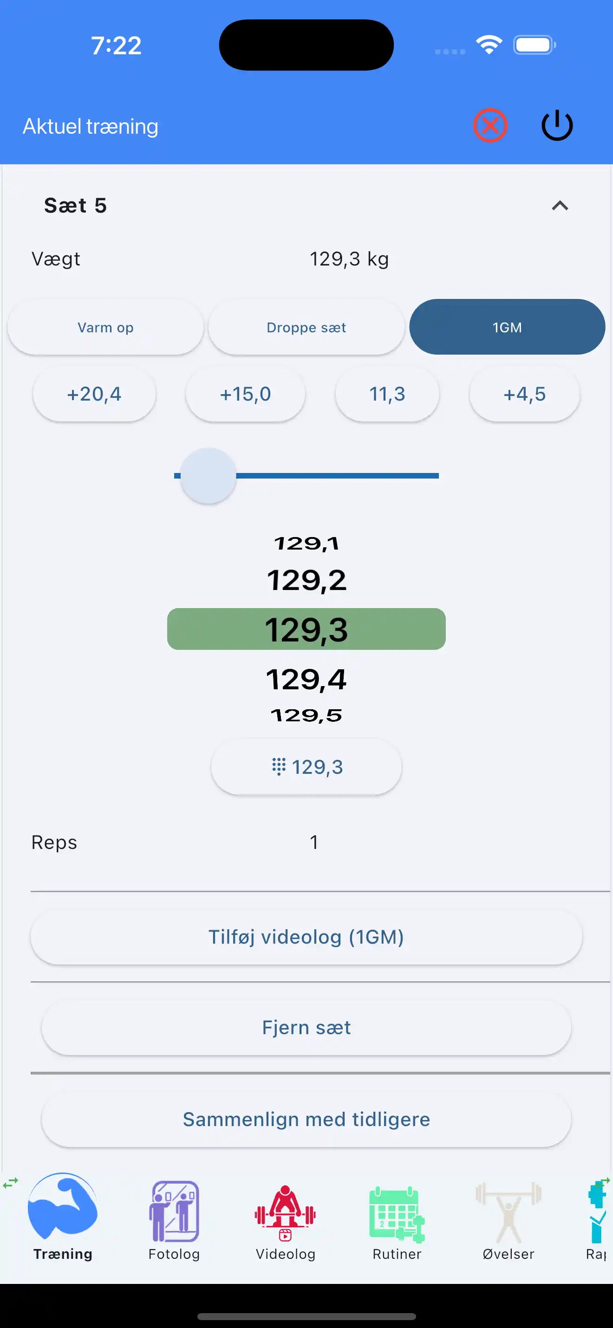The image size is (613, 1328).
Task: Tap the Reps value field
Action: pos(314,842)
